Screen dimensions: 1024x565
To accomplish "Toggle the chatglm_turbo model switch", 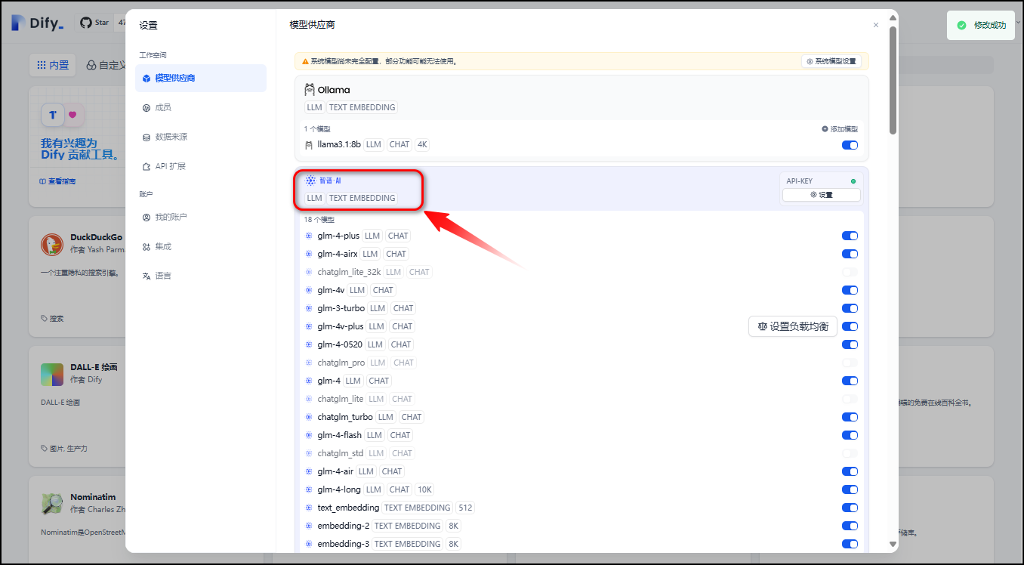I will (x=850, y=417).
